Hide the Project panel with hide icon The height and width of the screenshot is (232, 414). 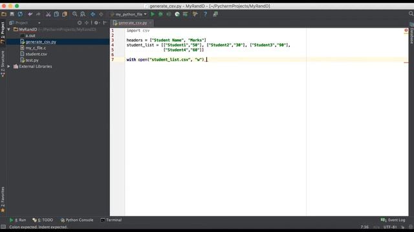(x=105, y=23)
